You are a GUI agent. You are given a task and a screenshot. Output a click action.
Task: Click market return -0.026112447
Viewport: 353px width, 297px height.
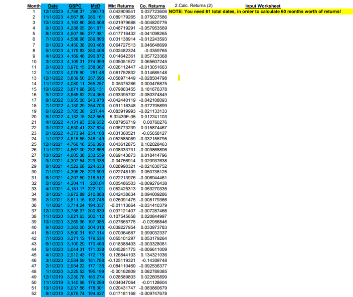pos(121,67)
